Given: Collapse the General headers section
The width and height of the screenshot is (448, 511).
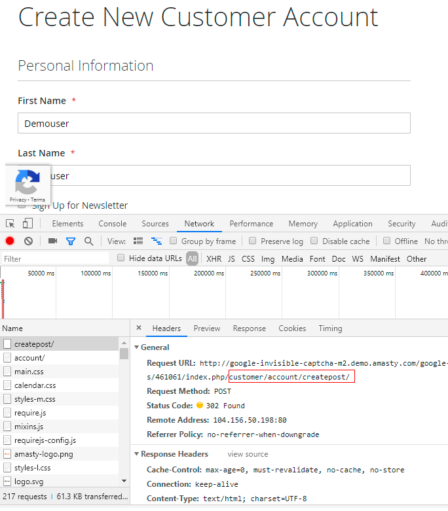Looking at the screenshot, I should [137, 347].
